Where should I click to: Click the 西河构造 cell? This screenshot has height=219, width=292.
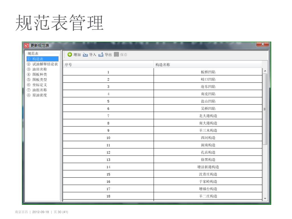click(208, 138)
